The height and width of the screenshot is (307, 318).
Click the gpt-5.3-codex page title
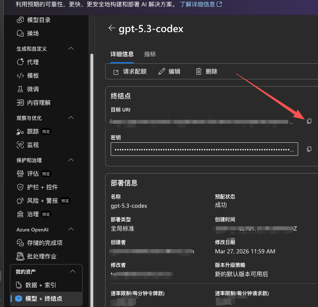pyautogui.click(x=151, y=29)
